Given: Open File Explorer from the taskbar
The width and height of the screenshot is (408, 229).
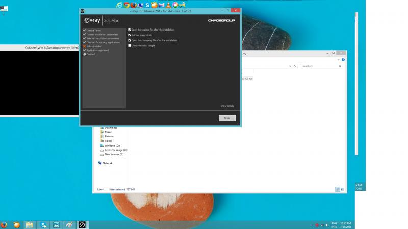Looking at the screenshot, I should point(30,225).
